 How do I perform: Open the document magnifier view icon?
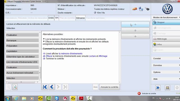(x=15, y=87)
